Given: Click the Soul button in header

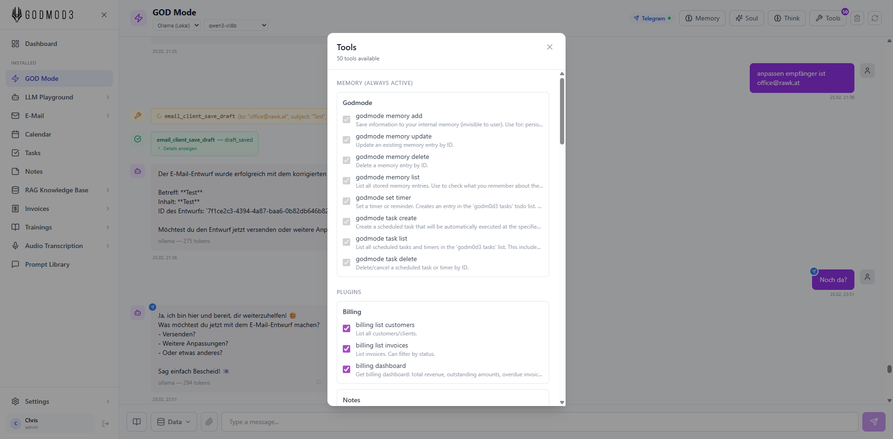Looking at the screenshot, I should (x=746, y=18).
